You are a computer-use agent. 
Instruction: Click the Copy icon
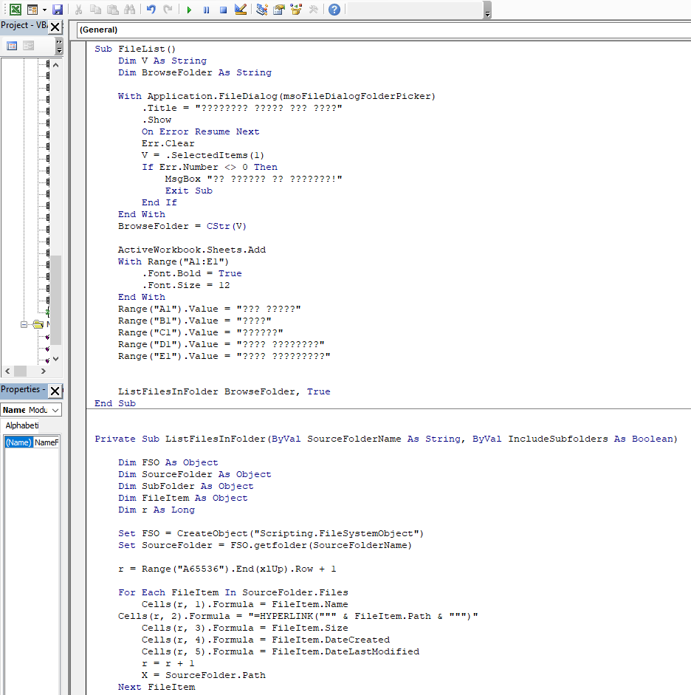95,10
